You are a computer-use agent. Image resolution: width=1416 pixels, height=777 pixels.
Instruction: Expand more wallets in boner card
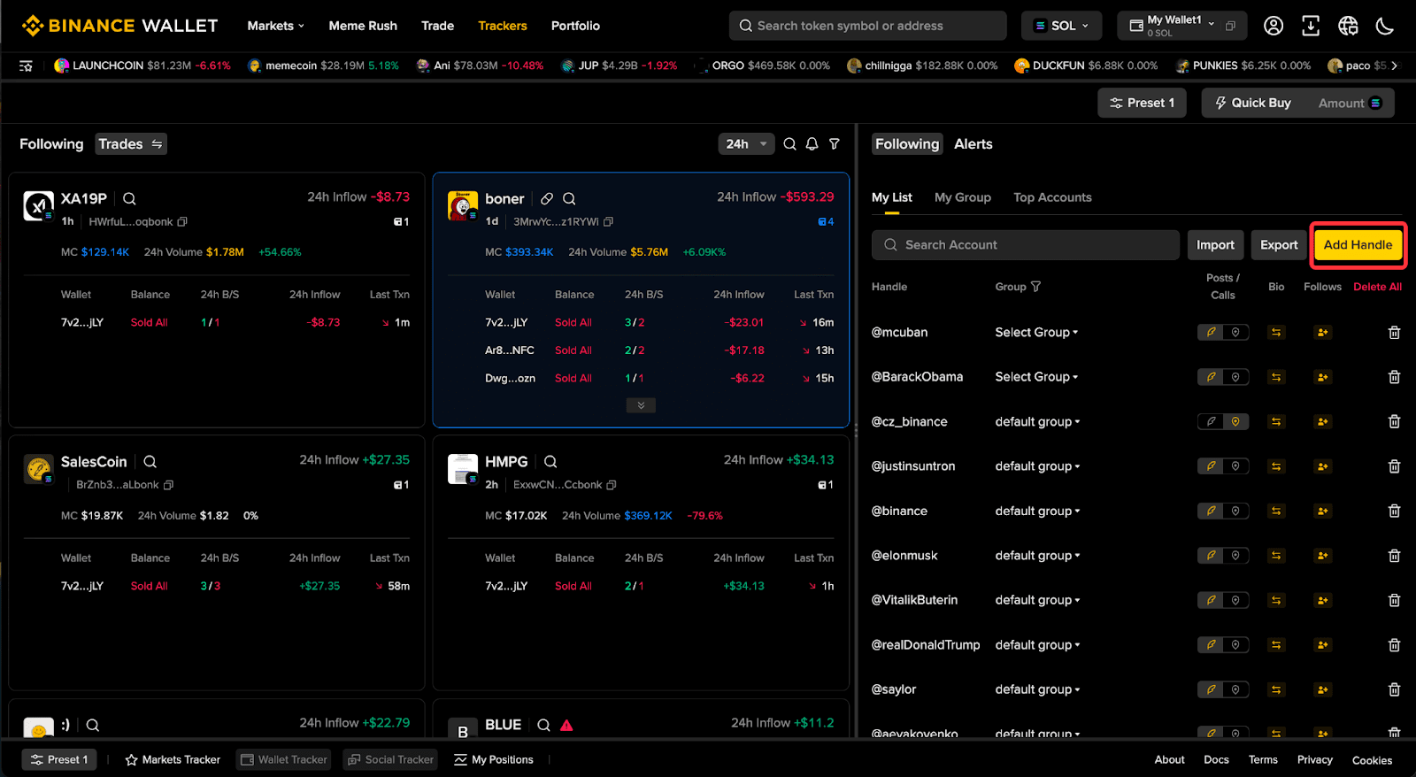click(641, 405)
